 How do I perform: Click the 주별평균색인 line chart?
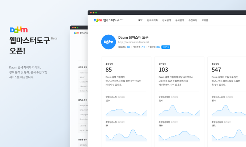click(x=179, y=136)
